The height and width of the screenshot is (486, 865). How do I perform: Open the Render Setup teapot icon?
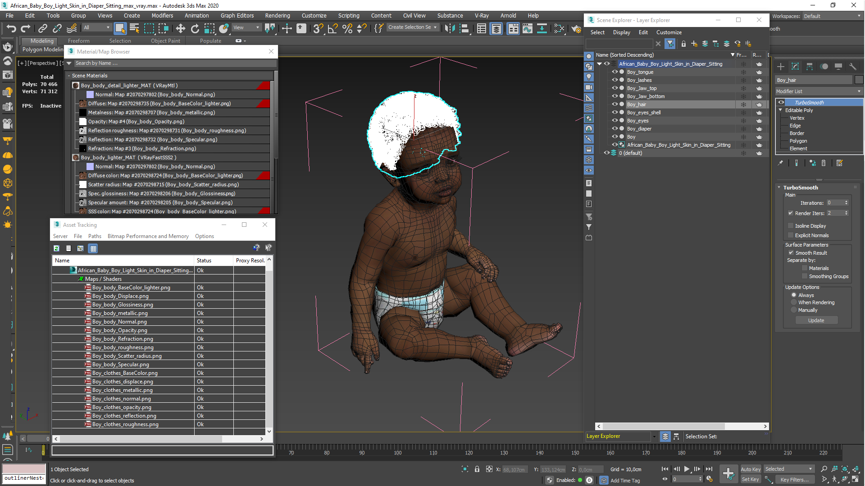[x=576, y=28]
